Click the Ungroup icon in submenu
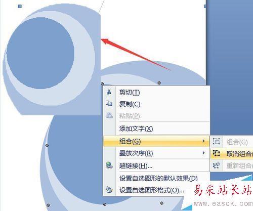 pyautogui.click(x=216, y=153)
